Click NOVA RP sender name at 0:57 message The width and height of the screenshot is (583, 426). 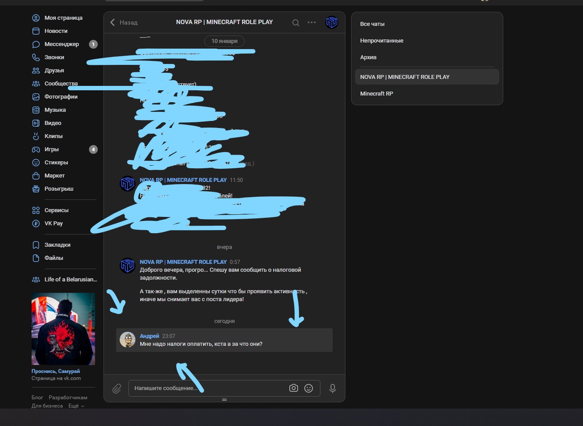tap(183, 262)
